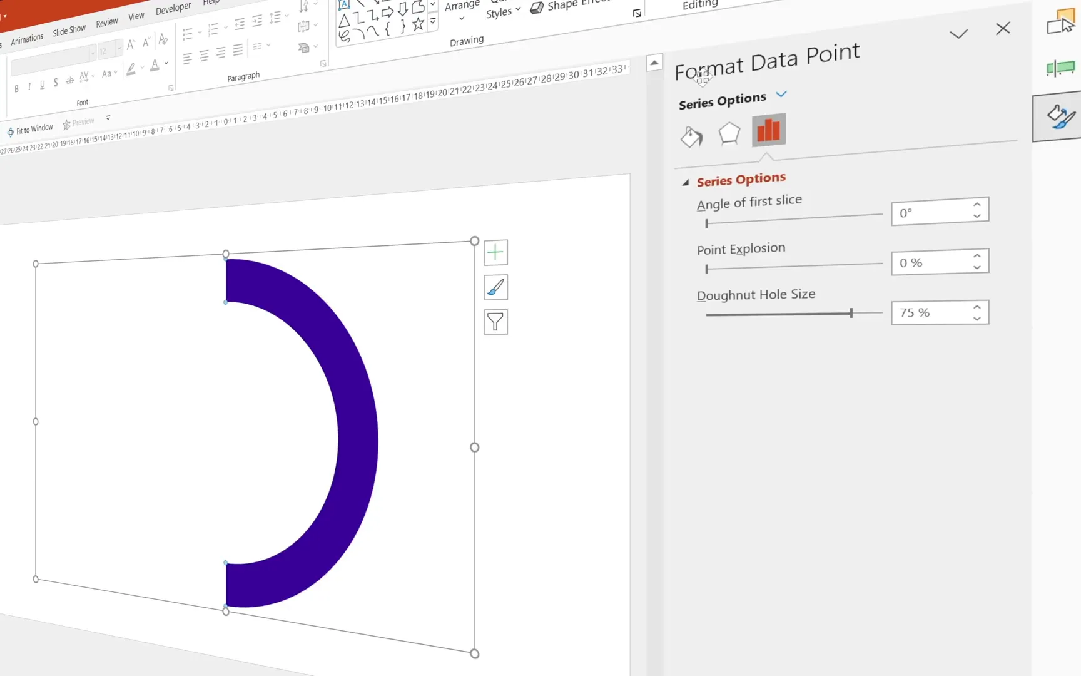
Task: Open Chart Styles brush icon beside the chart
Action: click(x=495, y=287)
